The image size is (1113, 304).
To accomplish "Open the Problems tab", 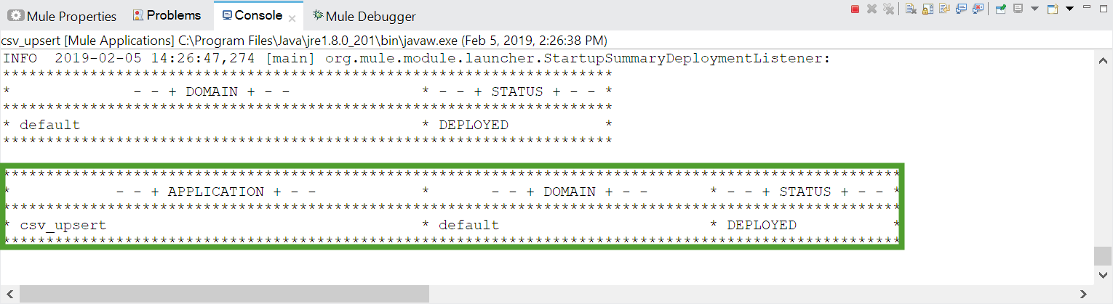I will point(167,15).
